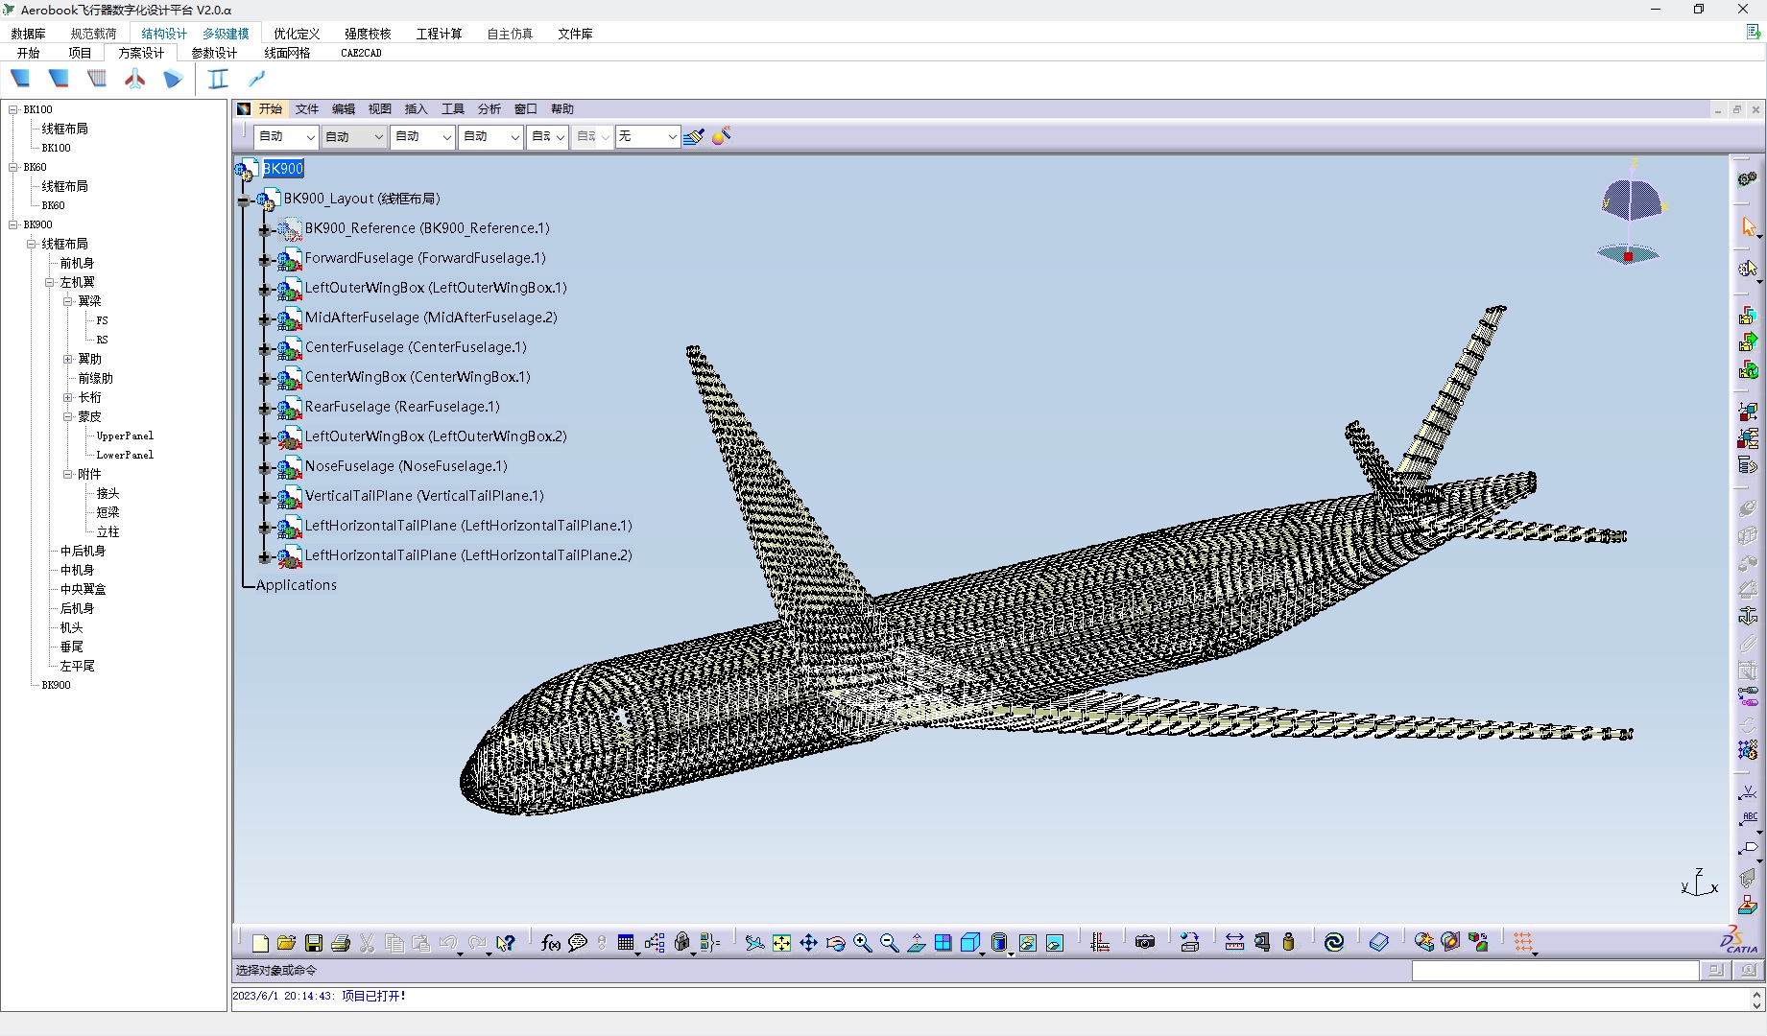This screenshot has height=1036, width=1767.
Task: Click the blue catalog book icon
Action: click(x=1379, y=943)
